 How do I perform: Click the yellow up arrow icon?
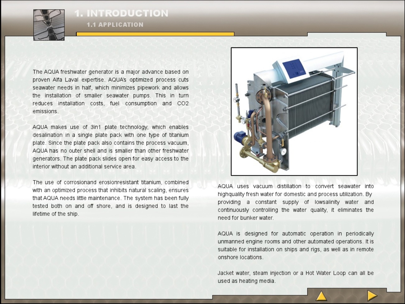(x=321, y=296)
